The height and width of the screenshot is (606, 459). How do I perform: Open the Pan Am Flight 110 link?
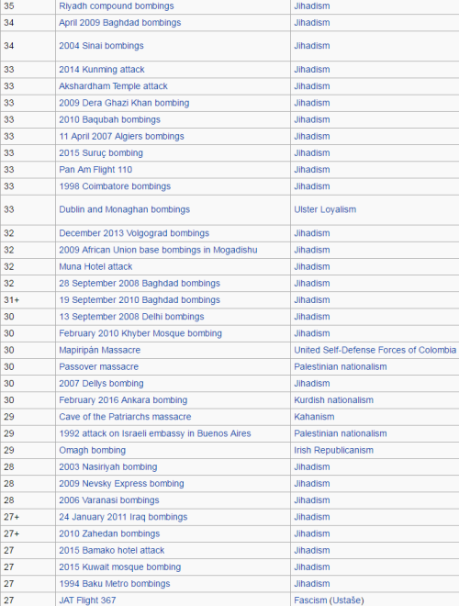95,170
